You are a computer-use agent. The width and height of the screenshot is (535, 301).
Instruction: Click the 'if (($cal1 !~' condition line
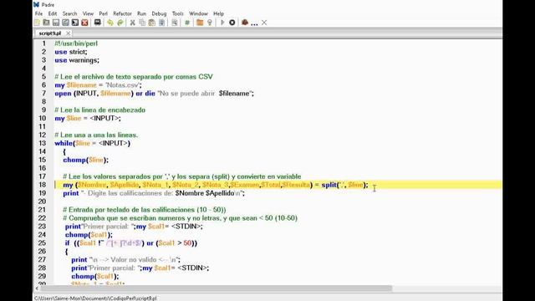tap(131, 243)
